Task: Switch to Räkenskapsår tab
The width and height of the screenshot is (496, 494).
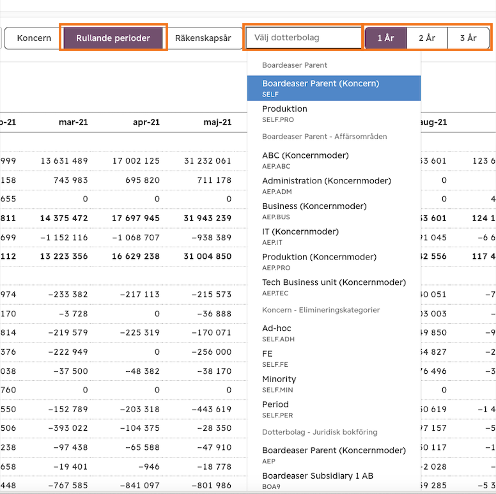Action: pyautogui.click(x=203, y=38)
